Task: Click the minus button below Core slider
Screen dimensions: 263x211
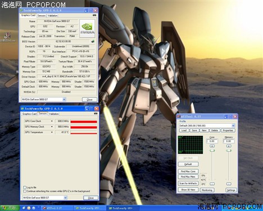Action: click(x=212, y=184)
